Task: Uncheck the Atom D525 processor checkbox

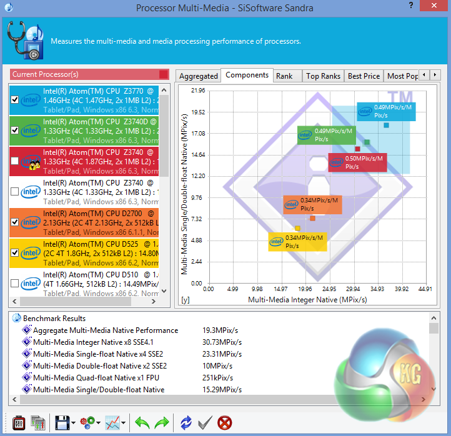Action: [x=14, y=252]
